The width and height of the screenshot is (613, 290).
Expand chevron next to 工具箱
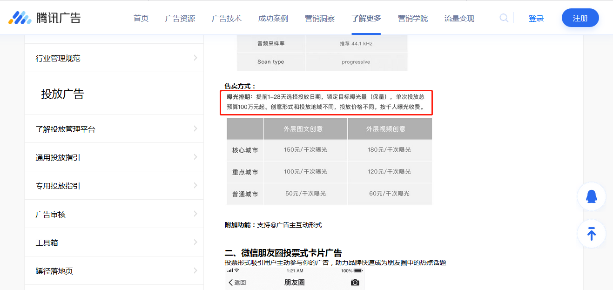point(195,242)
